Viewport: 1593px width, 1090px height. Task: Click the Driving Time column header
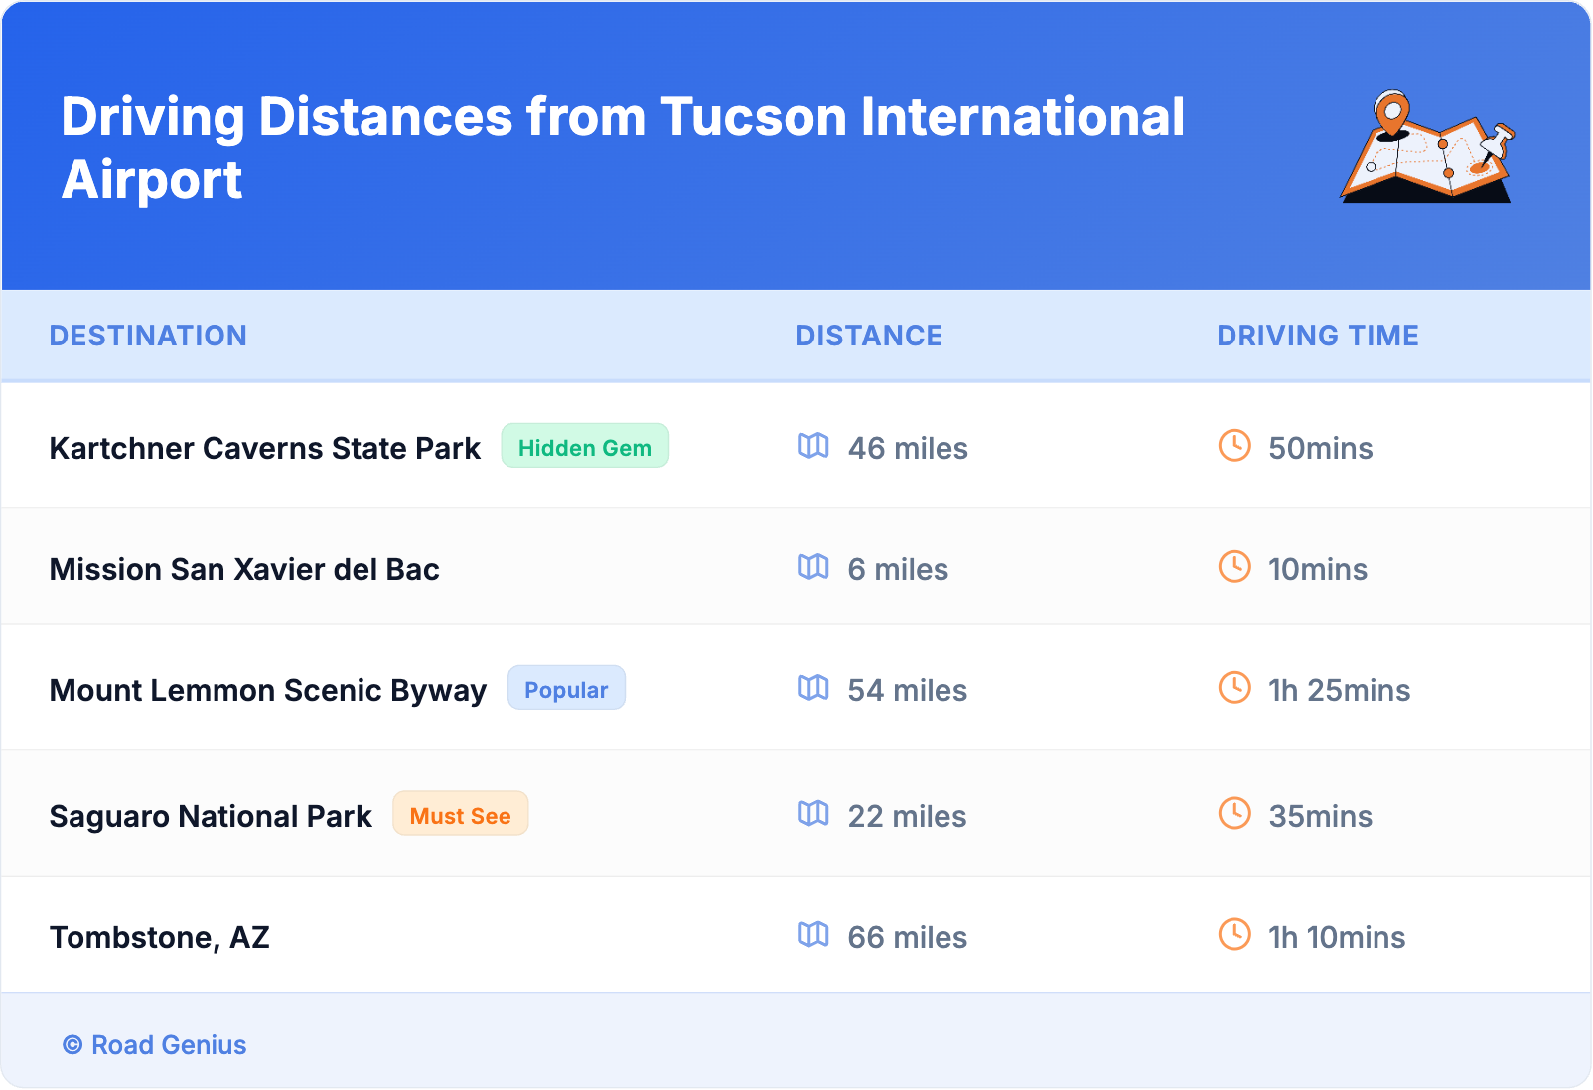click(x=1317, y=336)
